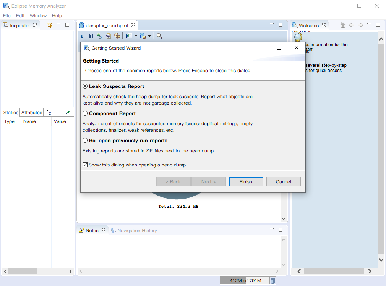This screenshot has height=286, width=386.
Task: Click the Type column header
Action: 9,121
